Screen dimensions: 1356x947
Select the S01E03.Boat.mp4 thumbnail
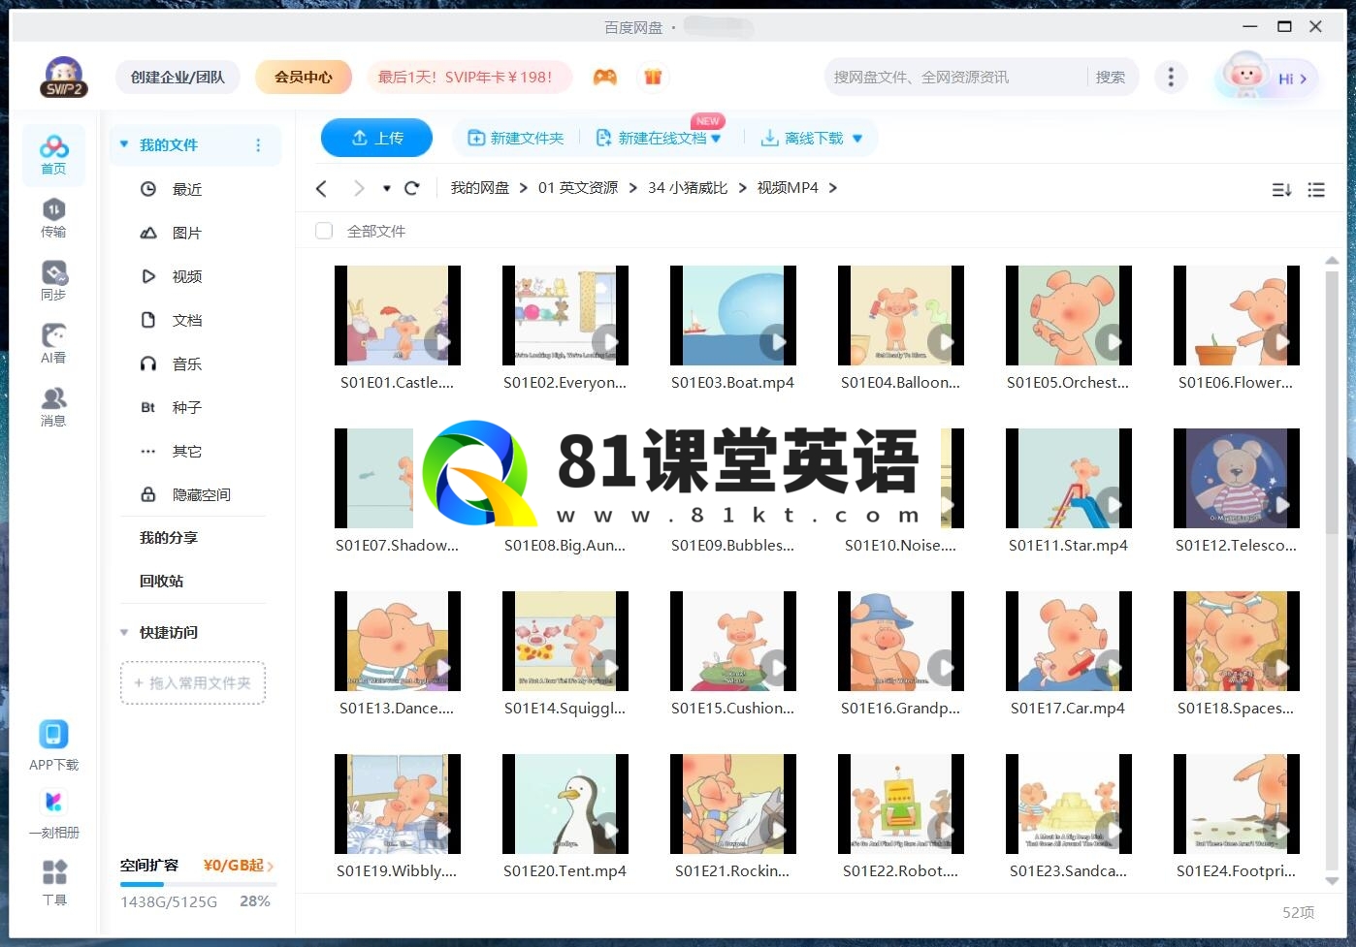(733, 315)
